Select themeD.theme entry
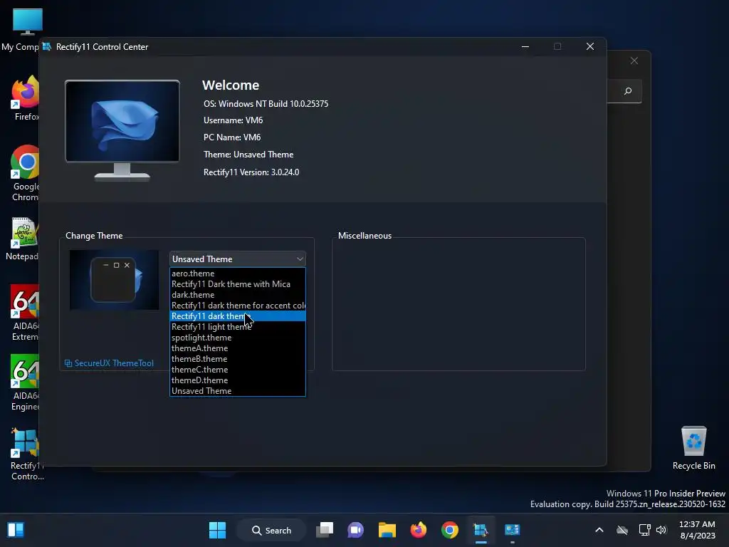Viewport: 729px width, 547px height. 238,380
